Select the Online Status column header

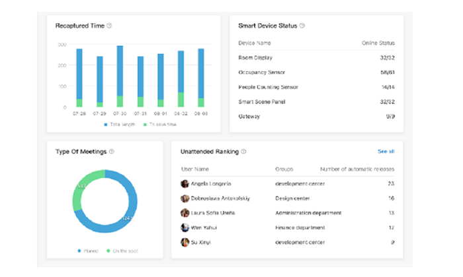point(378,43)
